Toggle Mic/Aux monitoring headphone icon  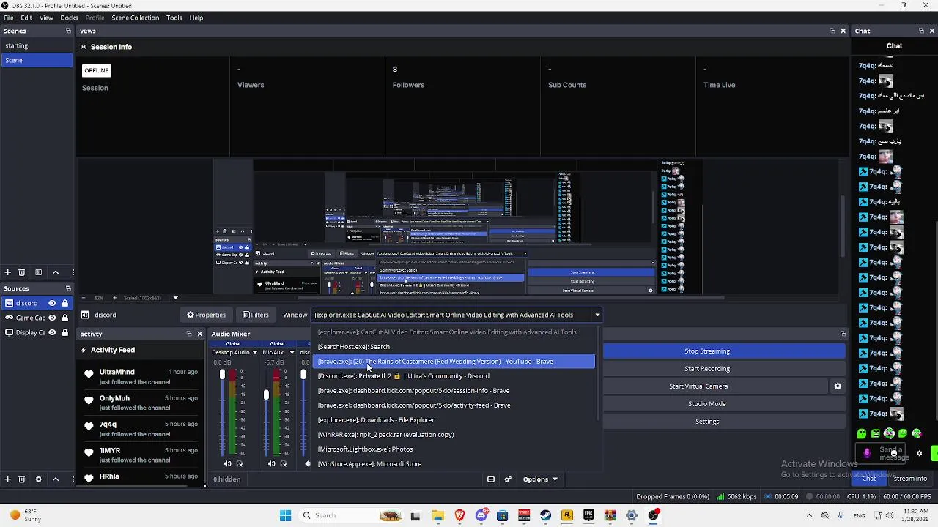click(x=283, y=463)
